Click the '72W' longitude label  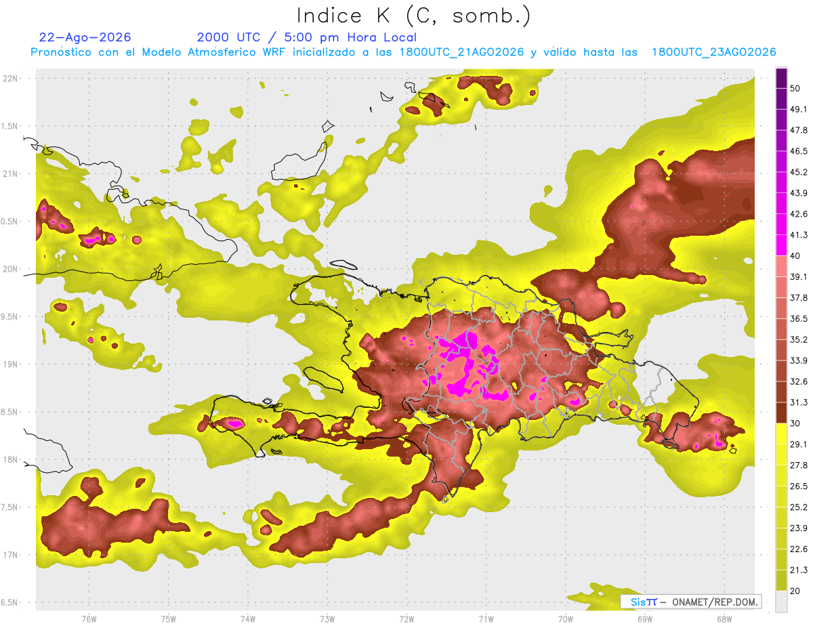tap(406, 619)
